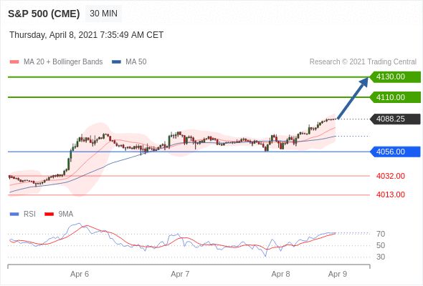Select the 30 MIN timeframe badge
This screenshot has height=286, width=423.
point(103,14)
